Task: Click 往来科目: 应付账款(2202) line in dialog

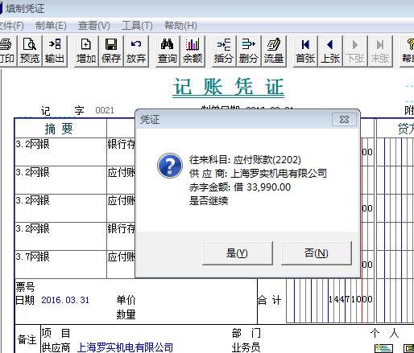Action: 245,160
